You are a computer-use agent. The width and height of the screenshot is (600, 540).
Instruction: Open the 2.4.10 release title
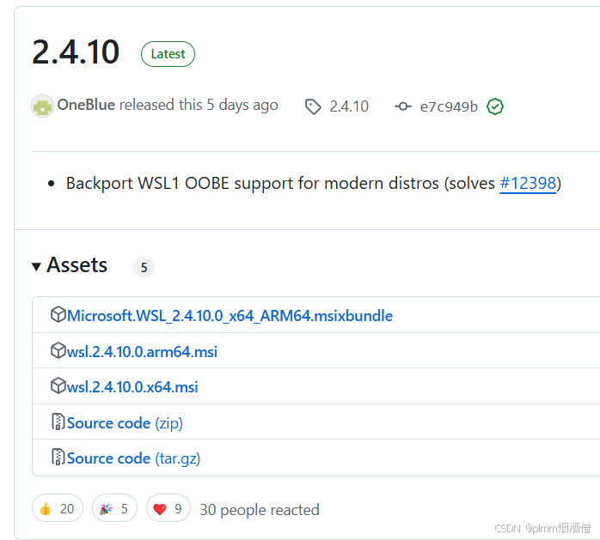76,52
